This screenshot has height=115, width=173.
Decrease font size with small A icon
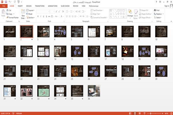click(59, 11)
